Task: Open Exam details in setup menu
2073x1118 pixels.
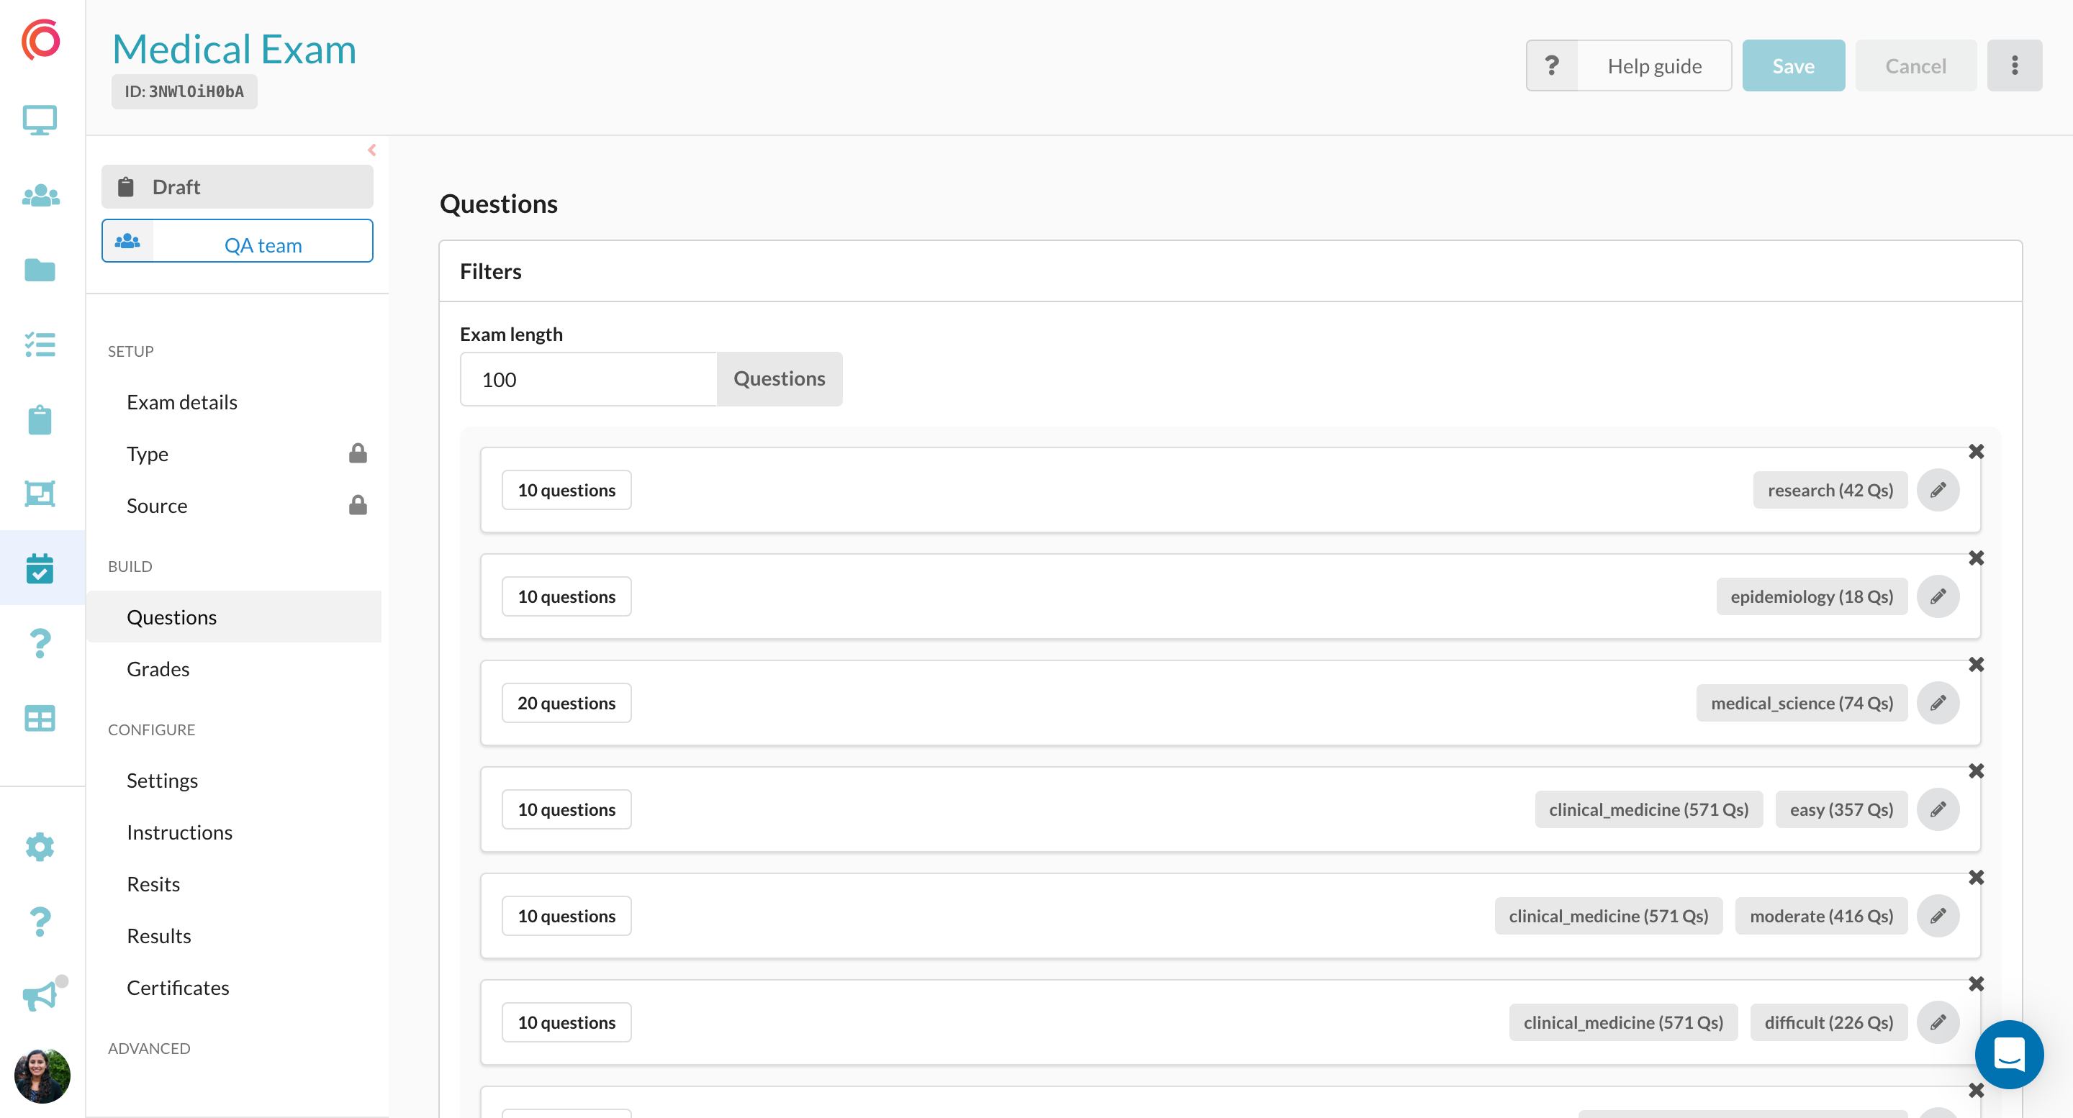Action: click(182, 401)
